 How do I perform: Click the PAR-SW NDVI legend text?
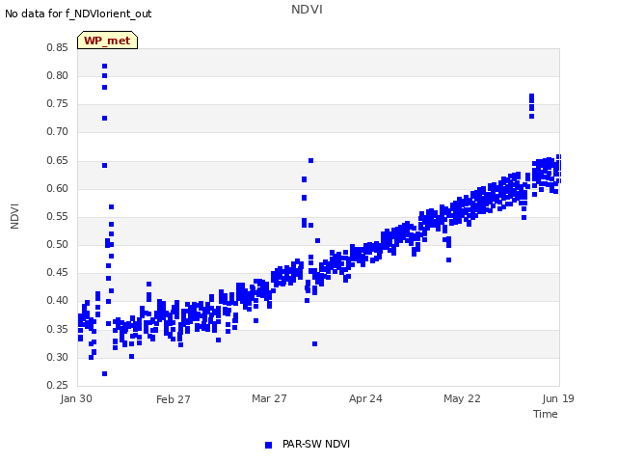tap(316, 444)
